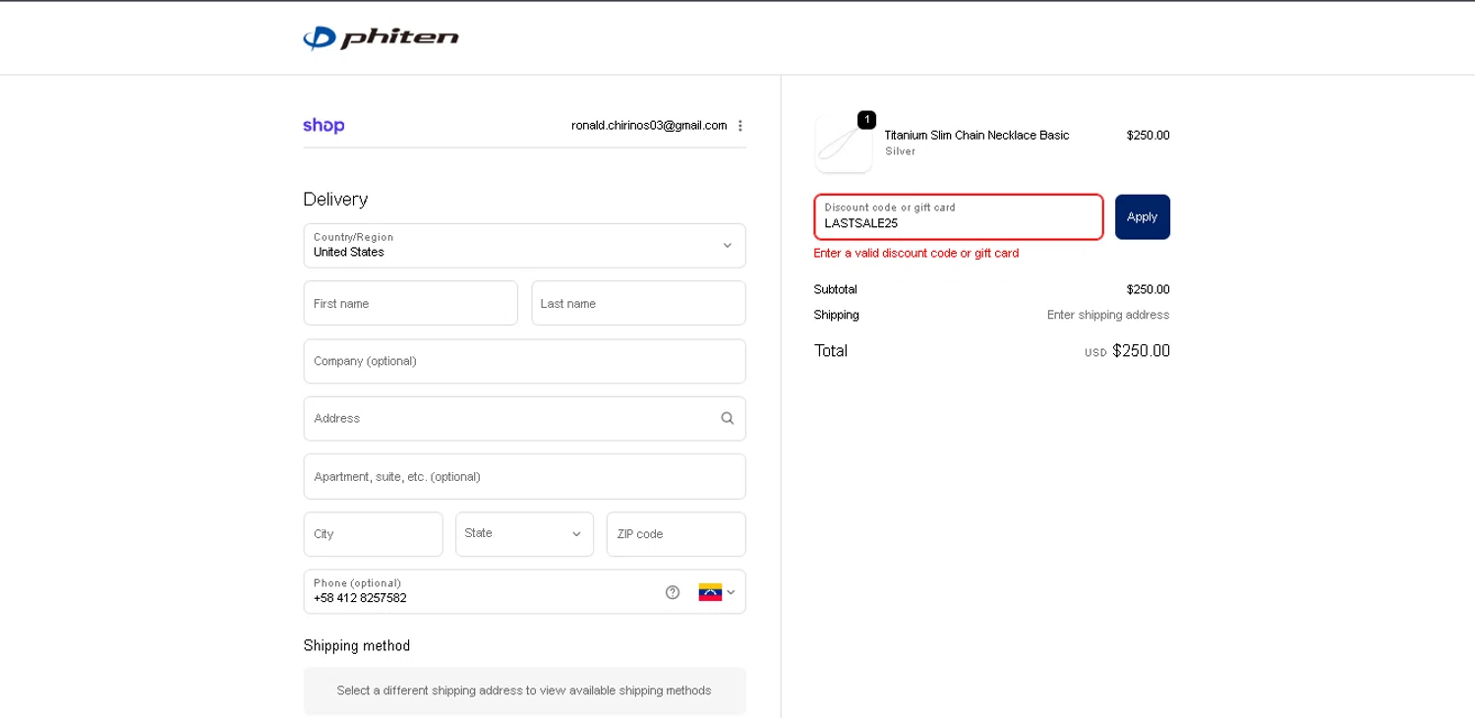Viewport: 1475px width, 718px height.
Task: Click the discount code field
Action: pyautogui.click(x=959, y=216)
